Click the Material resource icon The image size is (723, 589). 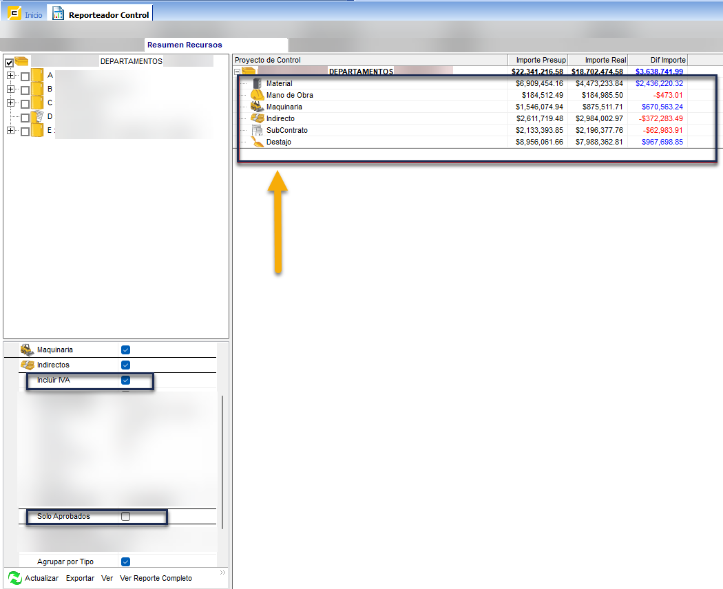[x=258, y=83]
